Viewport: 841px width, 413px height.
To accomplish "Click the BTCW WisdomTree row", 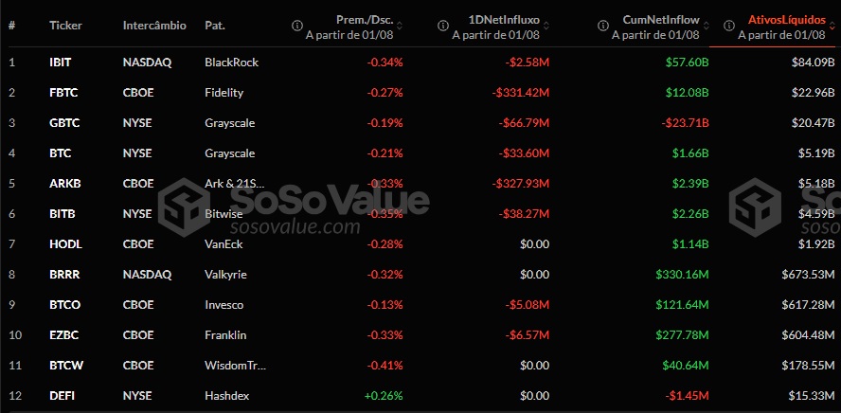I will [x=420, y=366].
